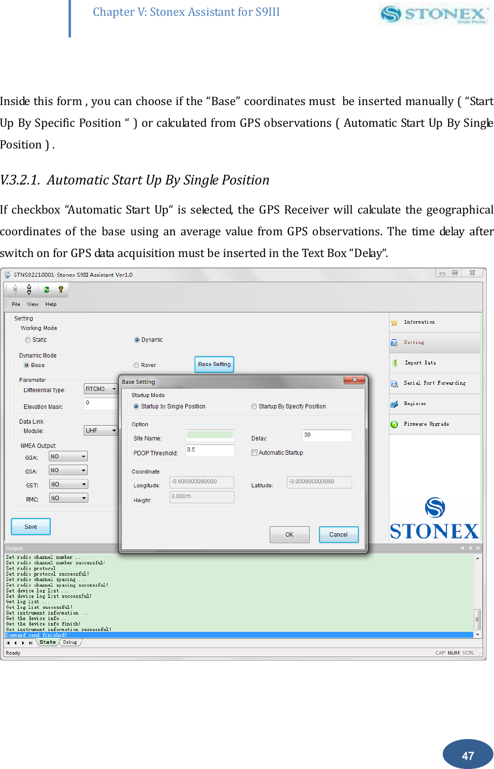Viewport: 494px width, 769px height.
Task: Click the Site Name input field
Action: coord(210,435)
